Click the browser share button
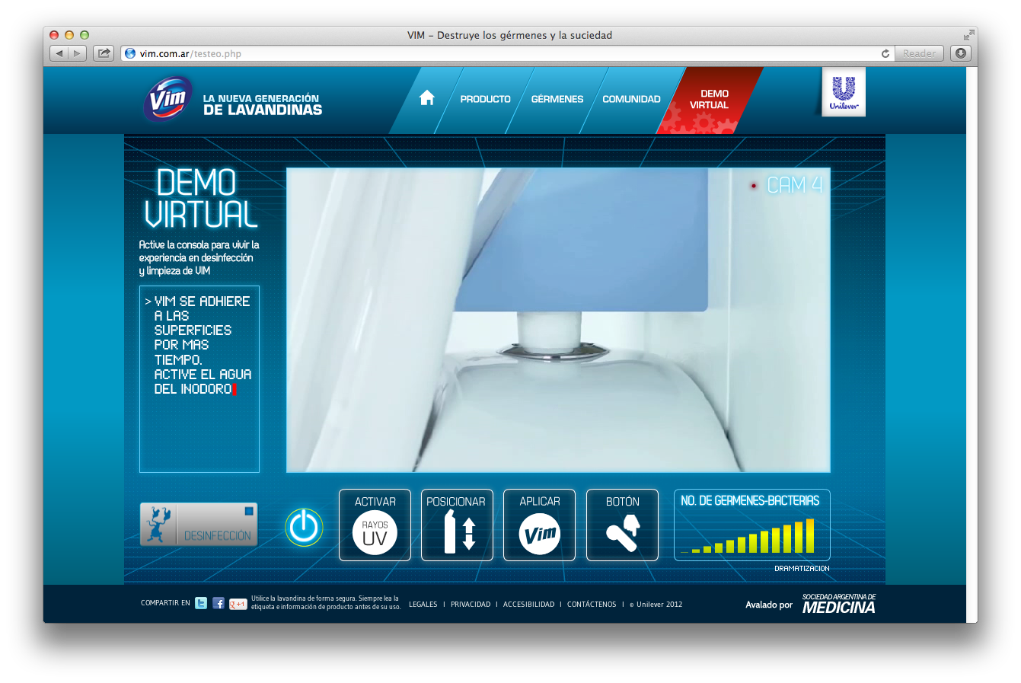 104,53
